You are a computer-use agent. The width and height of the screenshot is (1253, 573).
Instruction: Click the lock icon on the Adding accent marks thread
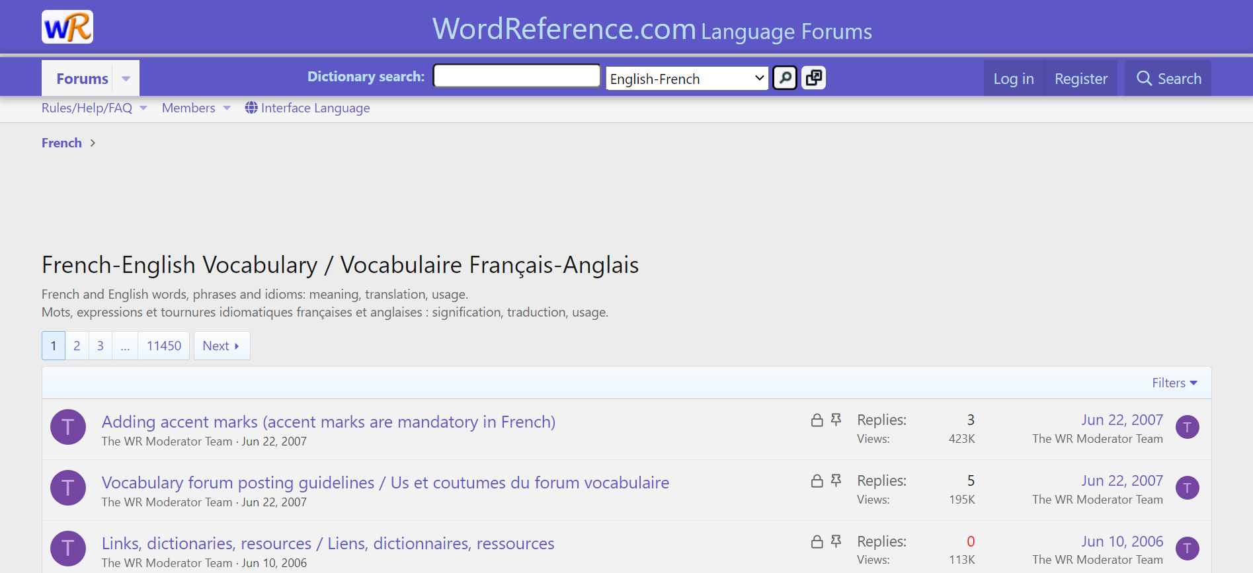pyautogui.click(x=817, y=420)
